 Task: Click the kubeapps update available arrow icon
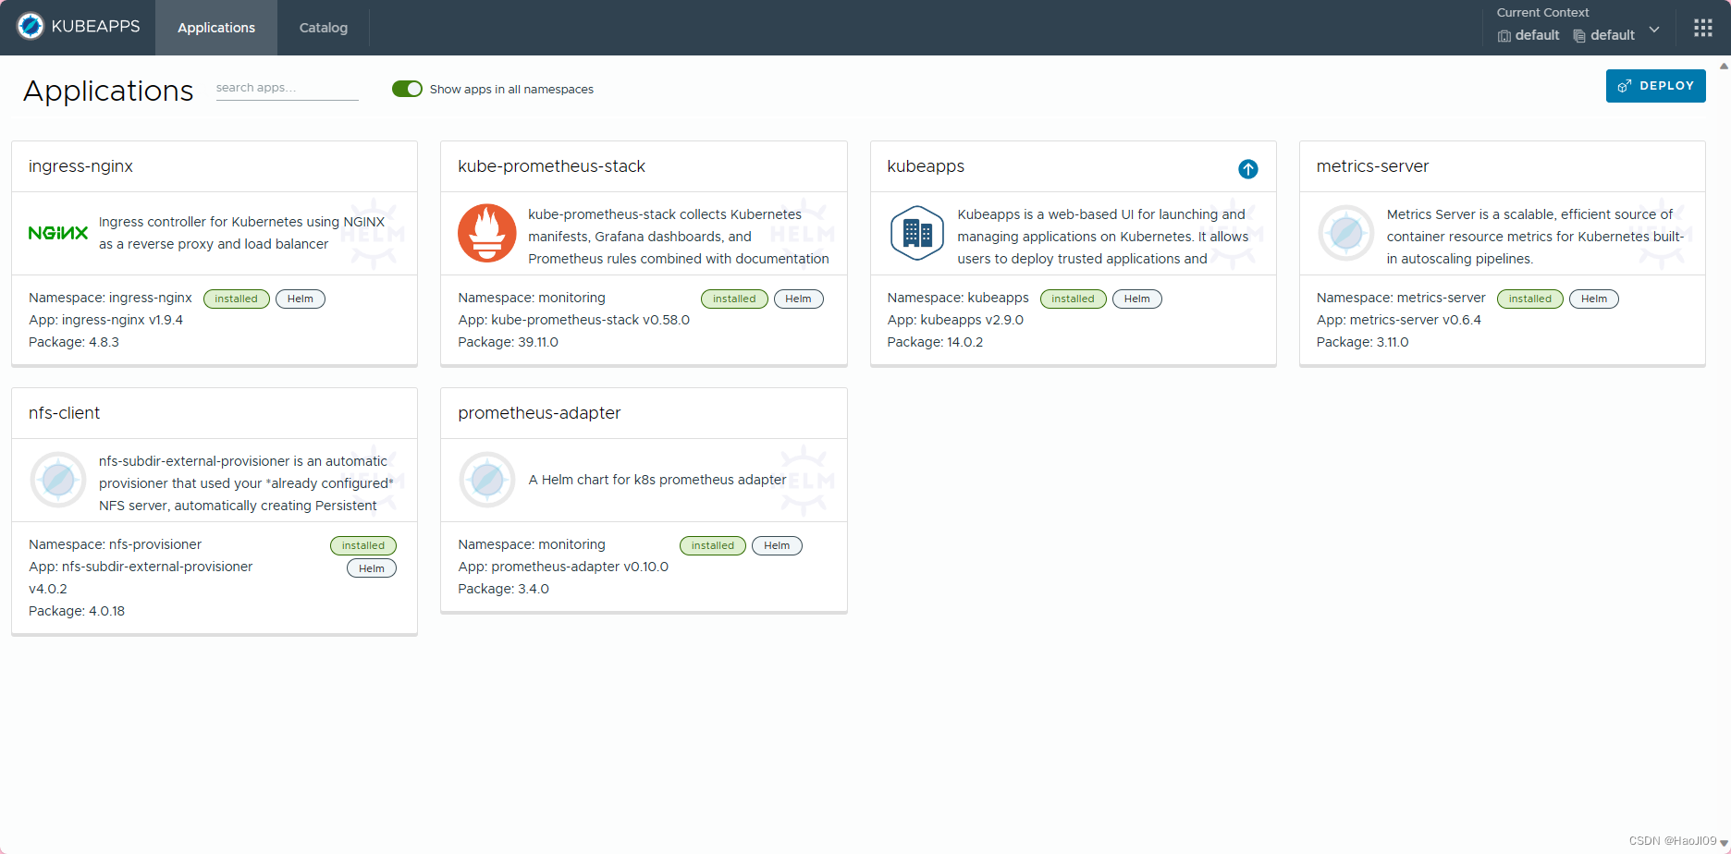pos(1248,169)
